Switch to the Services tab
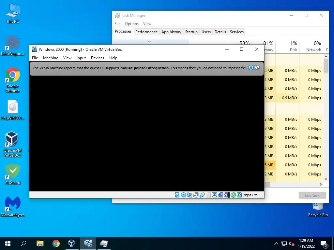This screenshot has width=334, height=250. coord(237,32)
